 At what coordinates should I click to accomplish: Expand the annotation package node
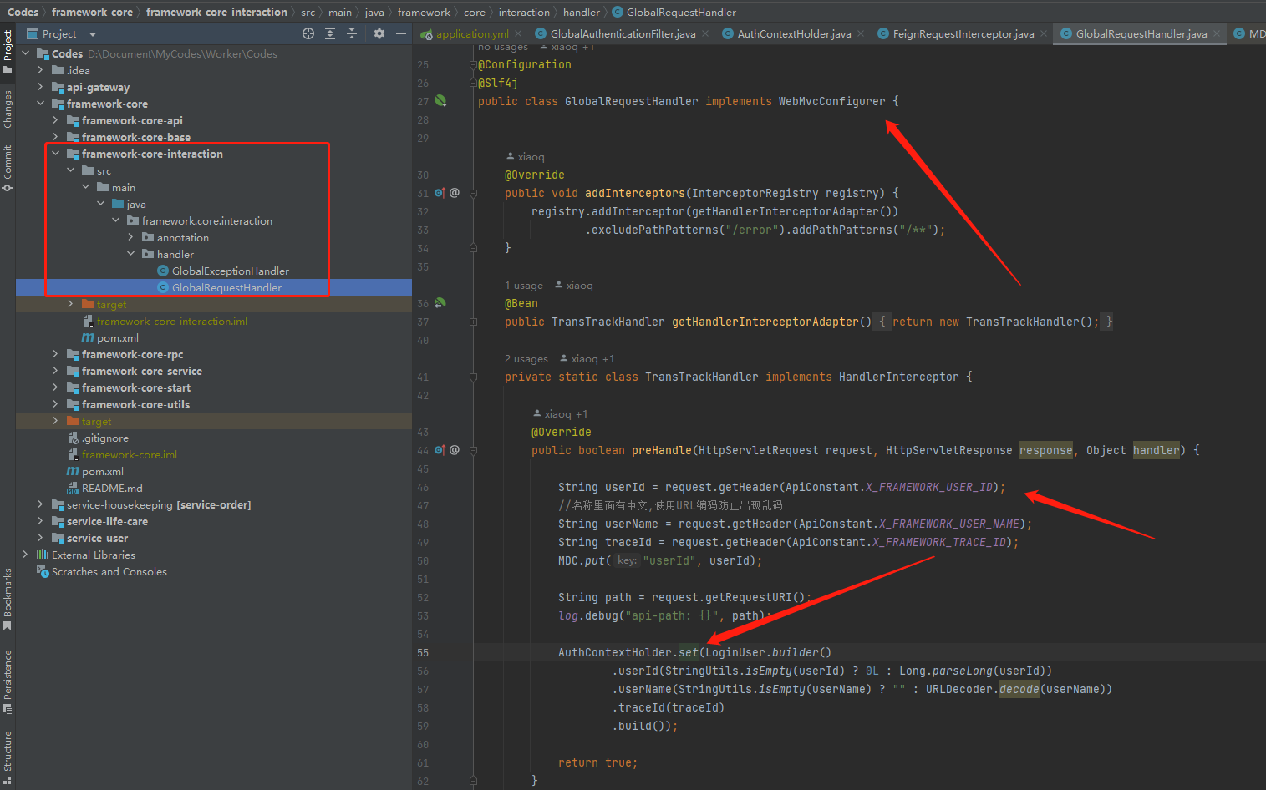[x=130, y=237]
